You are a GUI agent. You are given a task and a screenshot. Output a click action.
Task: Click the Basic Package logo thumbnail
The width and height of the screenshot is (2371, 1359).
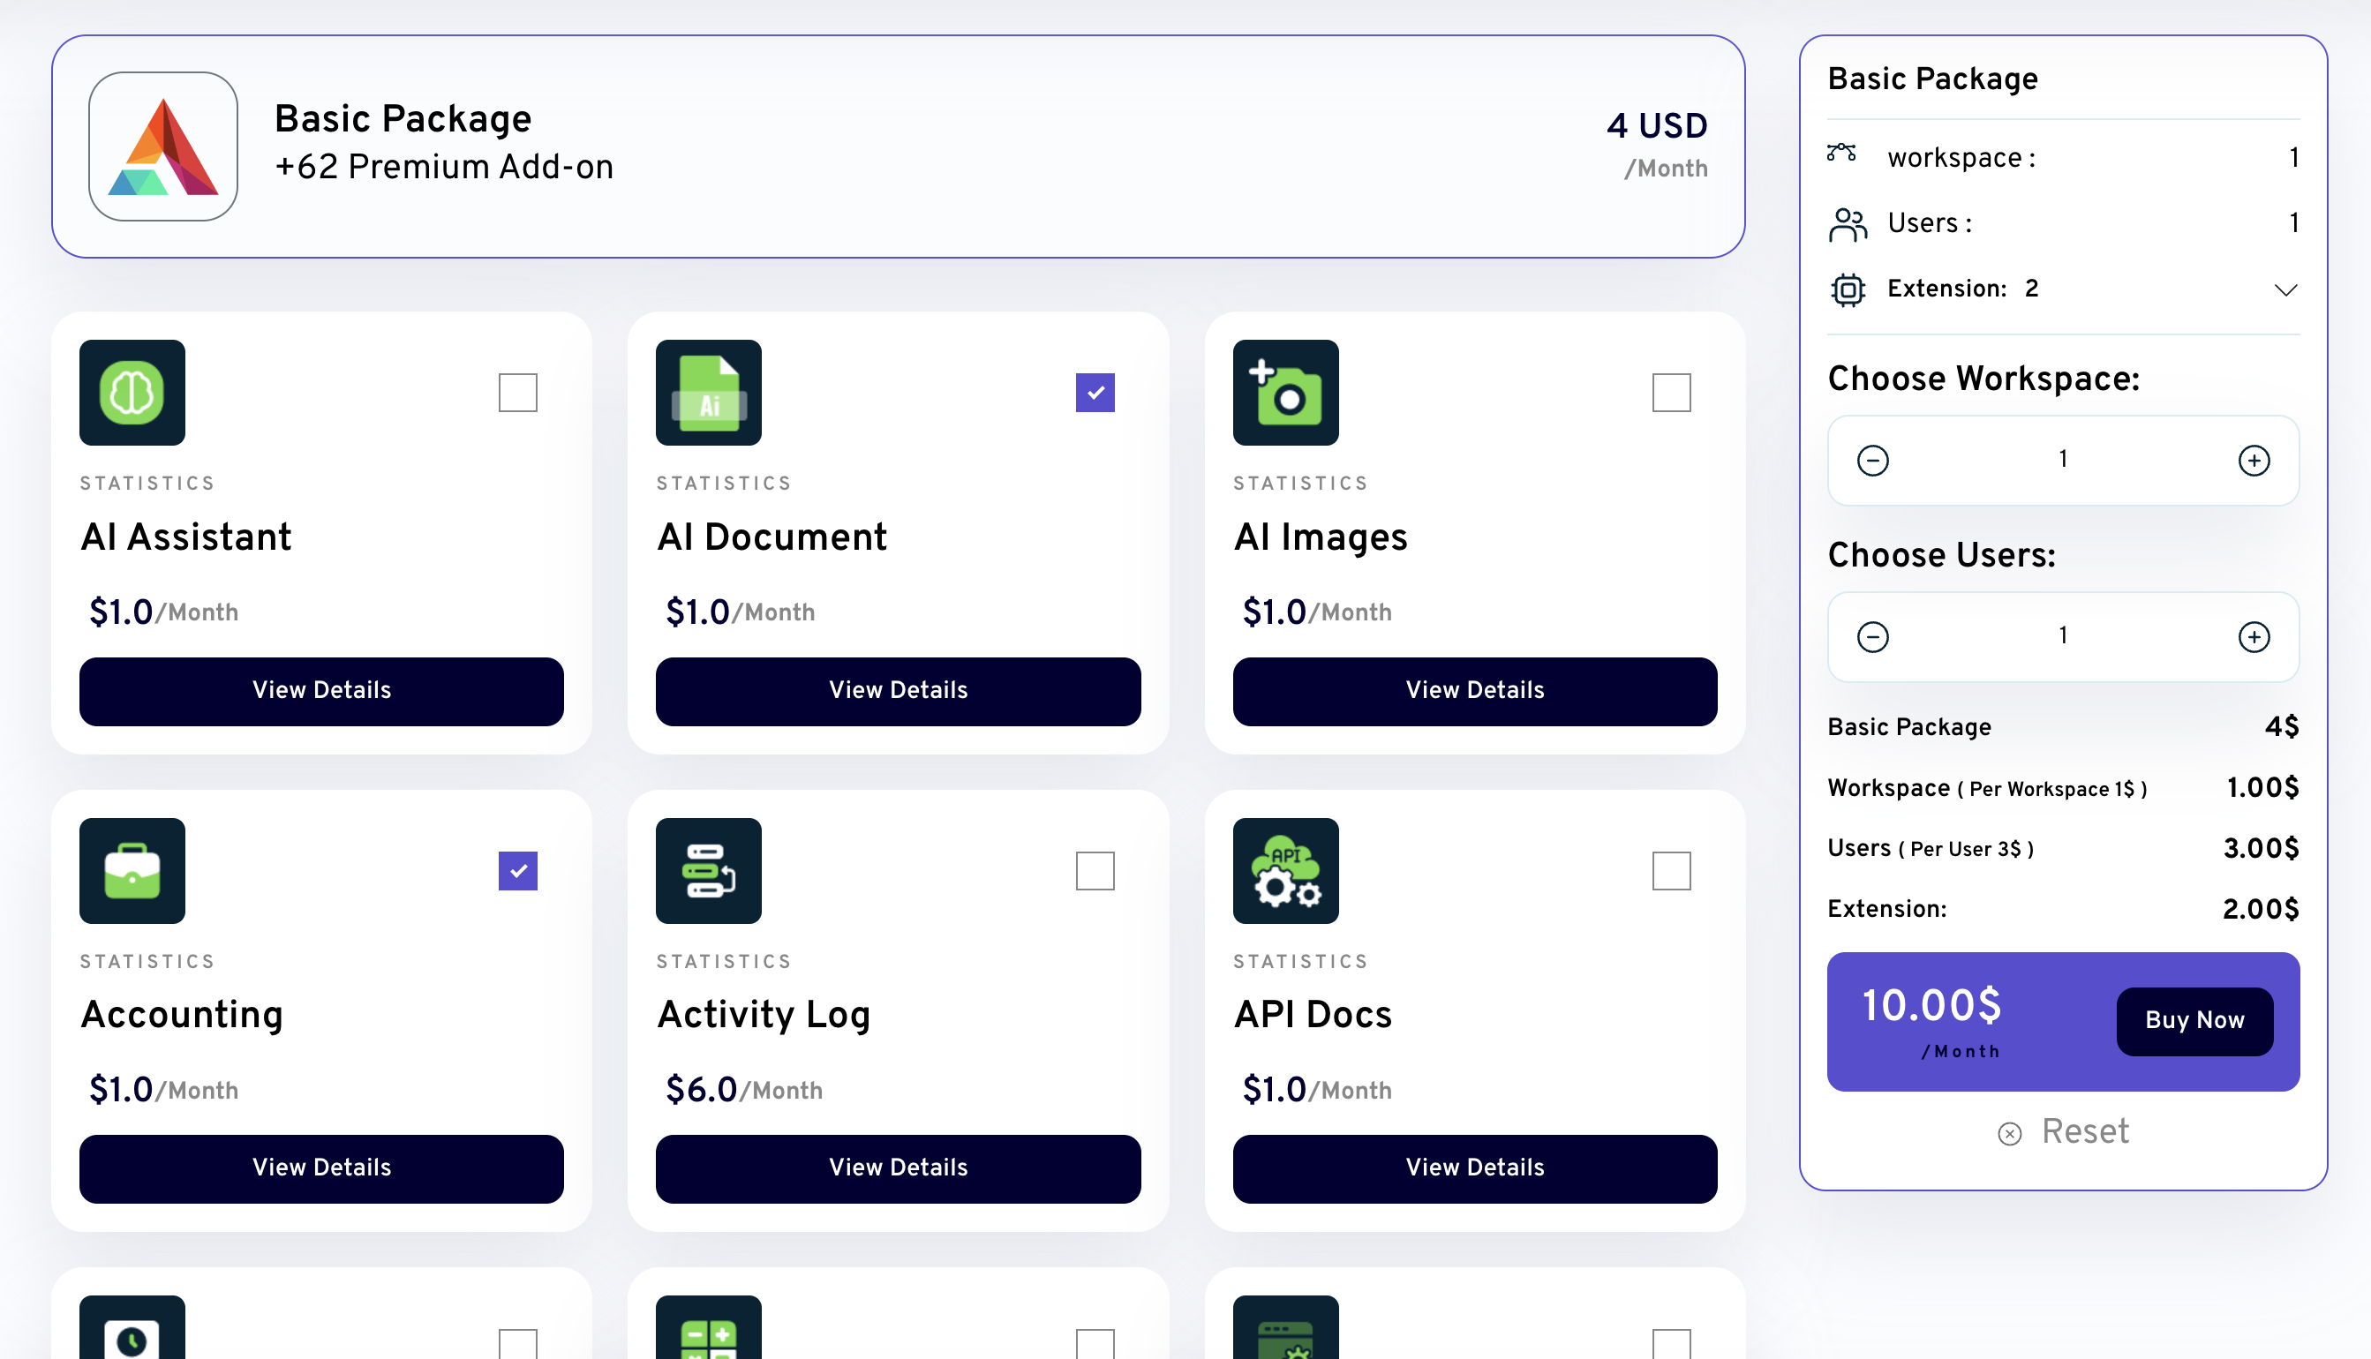[163, 146]
